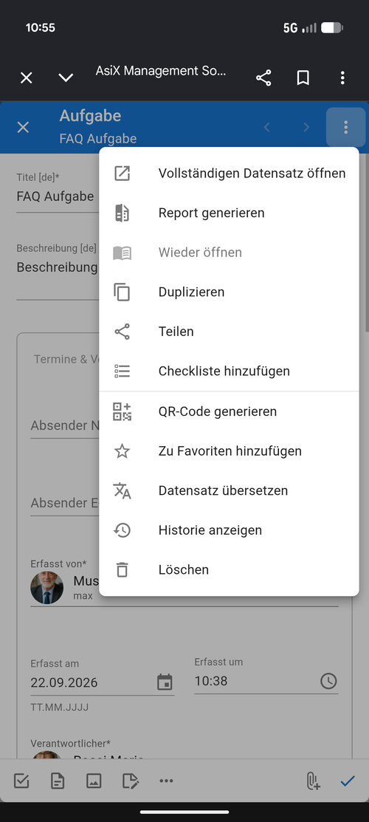This screenshot has width=369, height=822.
Task: Tap the browser share icon
Action: (263, 78)
